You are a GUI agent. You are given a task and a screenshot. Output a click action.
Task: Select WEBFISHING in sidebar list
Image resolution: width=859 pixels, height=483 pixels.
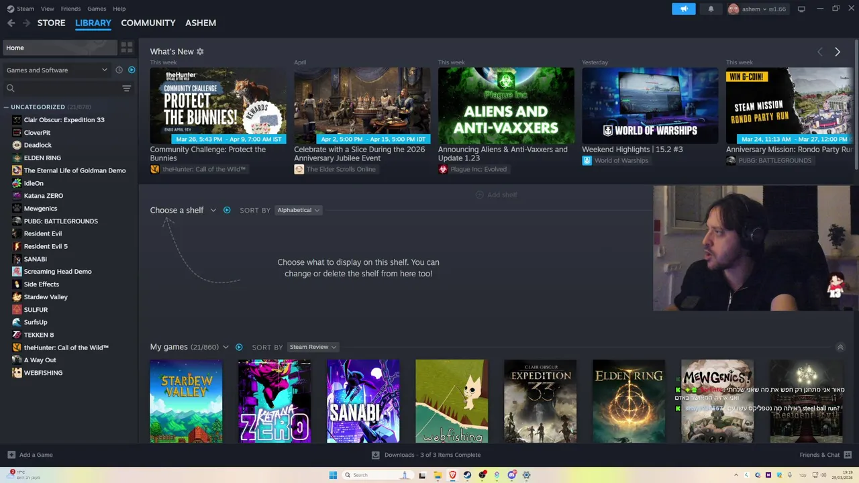click(x=43, y=373)
